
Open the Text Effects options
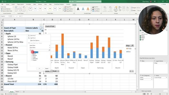(x=96, y=11)
